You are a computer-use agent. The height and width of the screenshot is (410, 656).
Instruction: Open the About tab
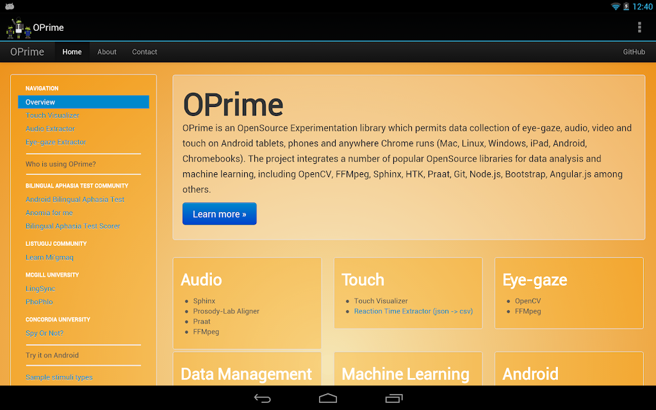click(107, 52)
